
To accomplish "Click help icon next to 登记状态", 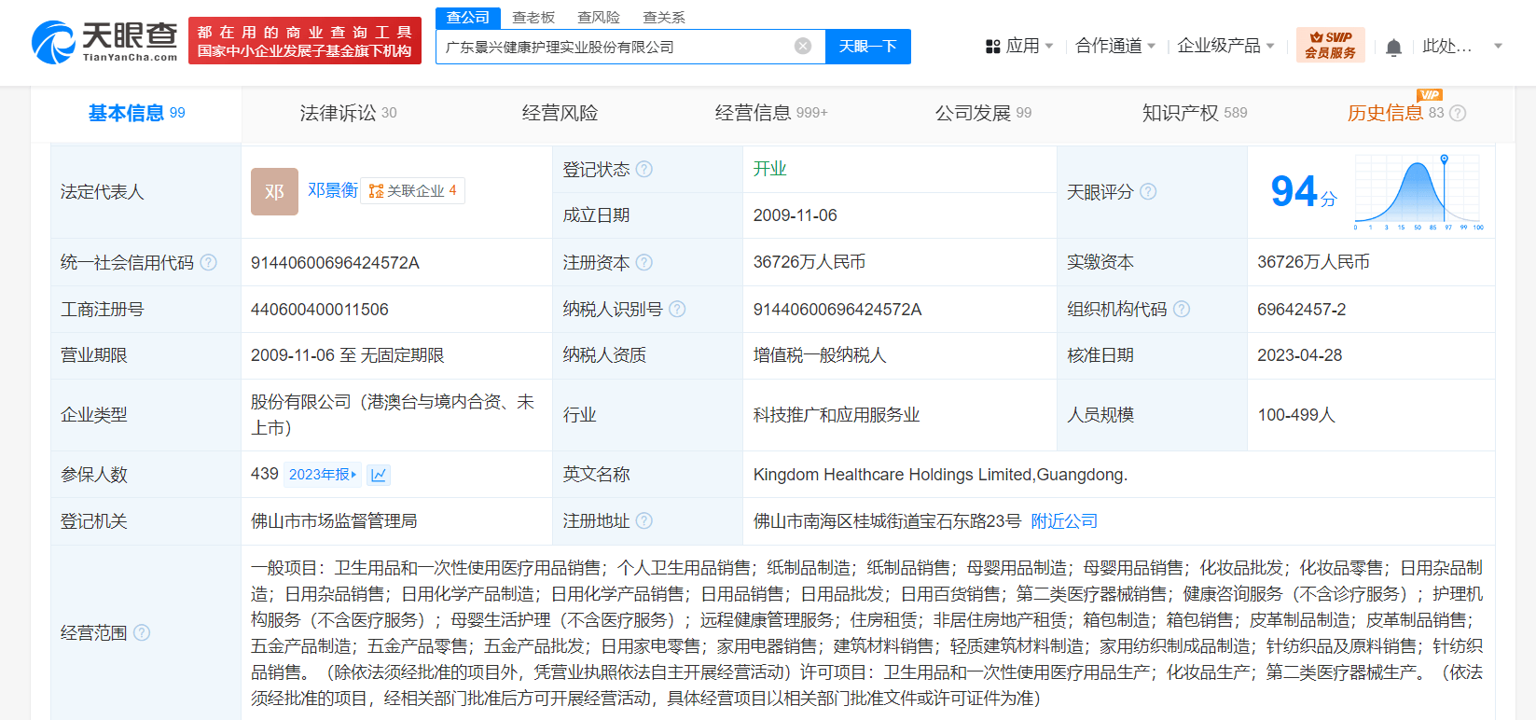I will (644, 170).
